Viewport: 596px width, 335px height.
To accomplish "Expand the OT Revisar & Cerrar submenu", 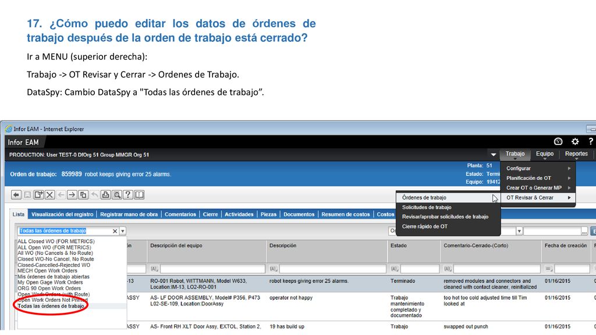I will (538, 198).
